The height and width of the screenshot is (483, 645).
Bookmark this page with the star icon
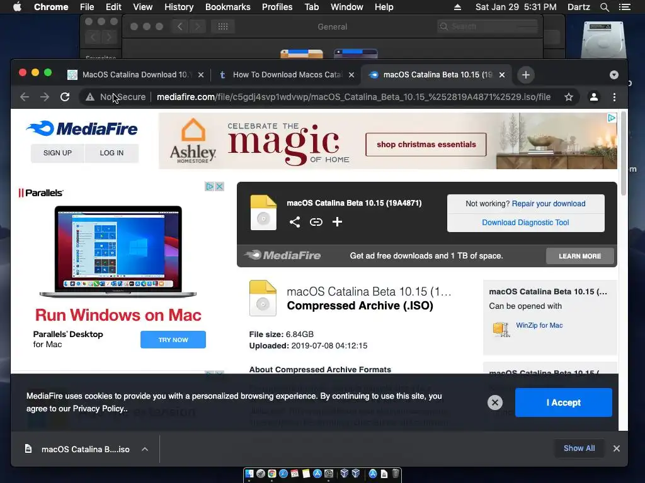[x=569, y=97]
